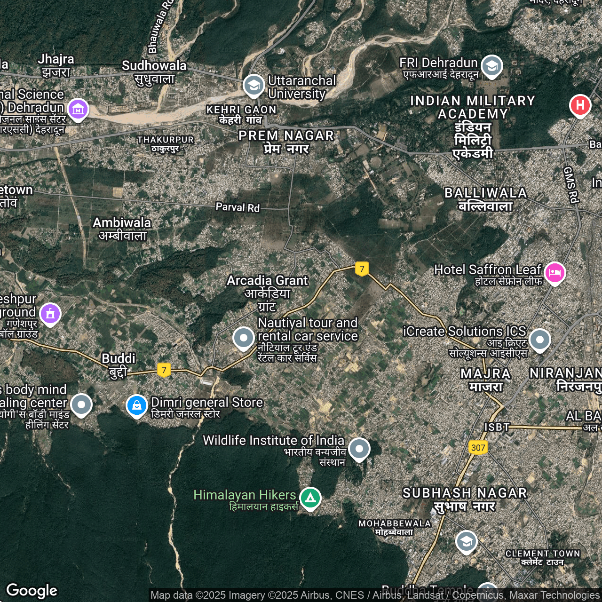Screen dimensions: 602x602
Task: Select the iCreate Solutions ICS pin
Action: (x=539, y=339)
